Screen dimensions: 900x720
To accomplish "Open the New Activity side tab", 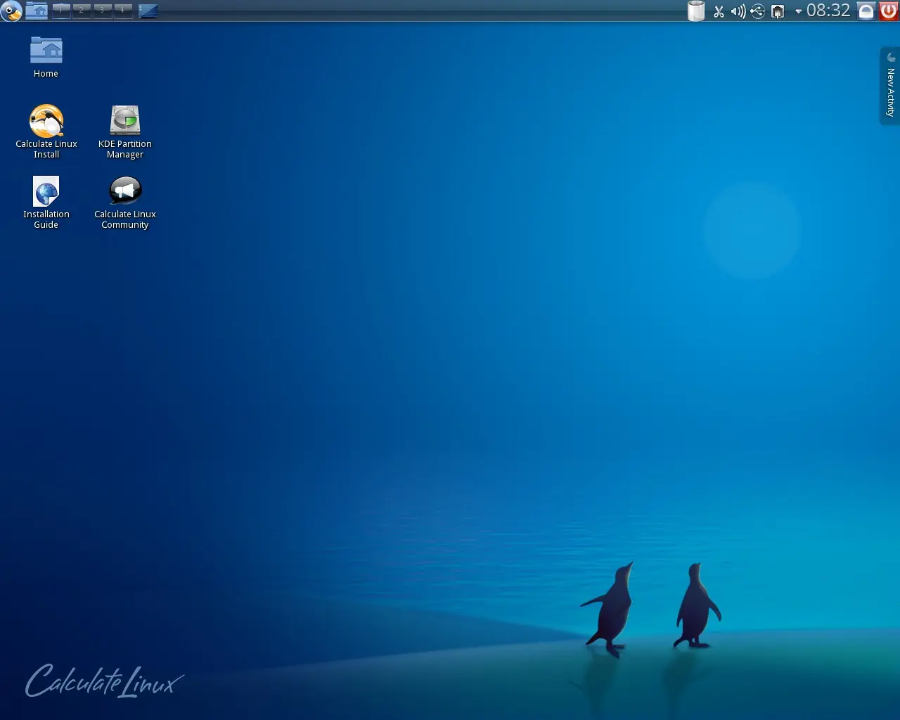I will pyautogui.click(x=890, y=86).
